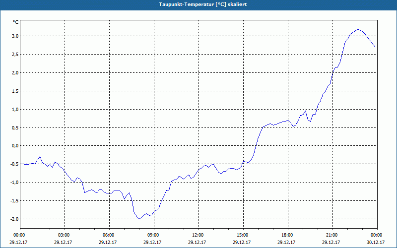Screen dimensions: 397x248
Task: Click the 29.12.17 date under 09:00
Action: tap(152, 242)
